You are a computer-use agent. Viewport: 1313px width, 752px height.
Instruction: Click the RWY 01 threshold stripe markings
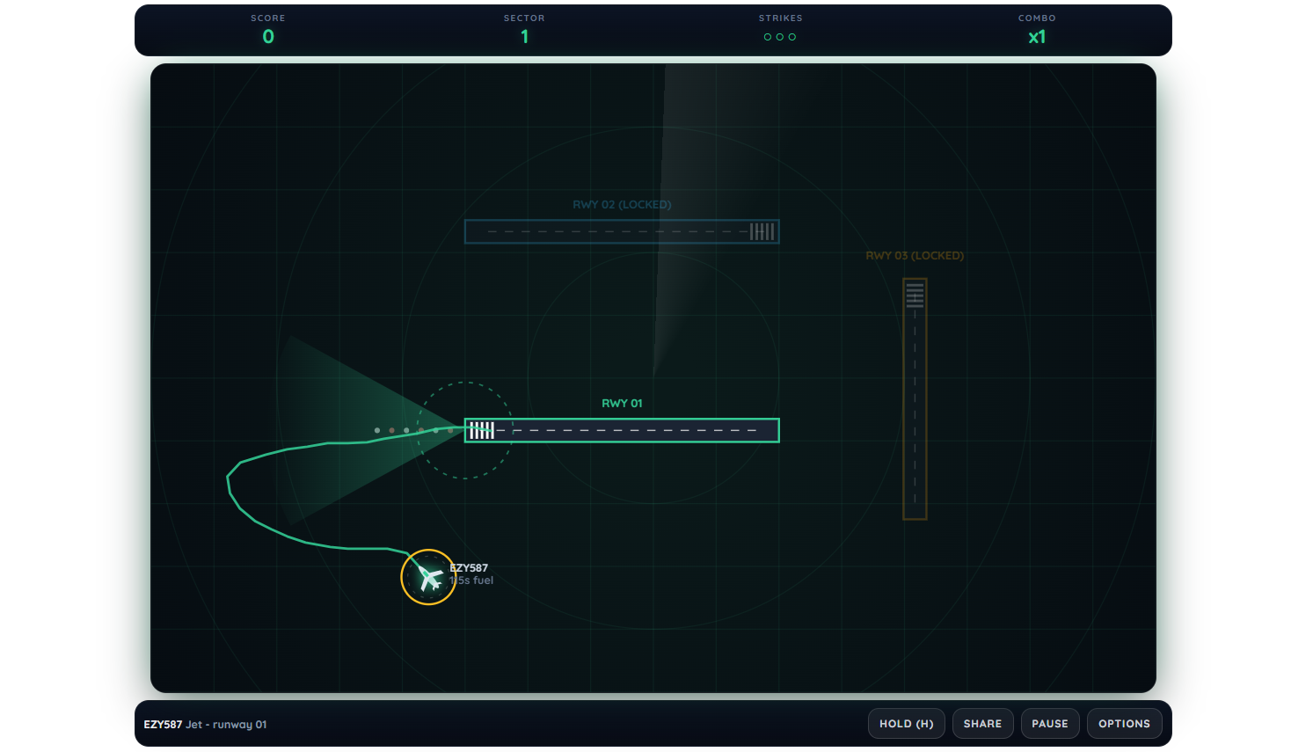point(481,430)
